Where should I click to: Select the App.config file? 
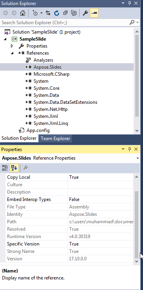pyautogui.click(x=38, y=130)
